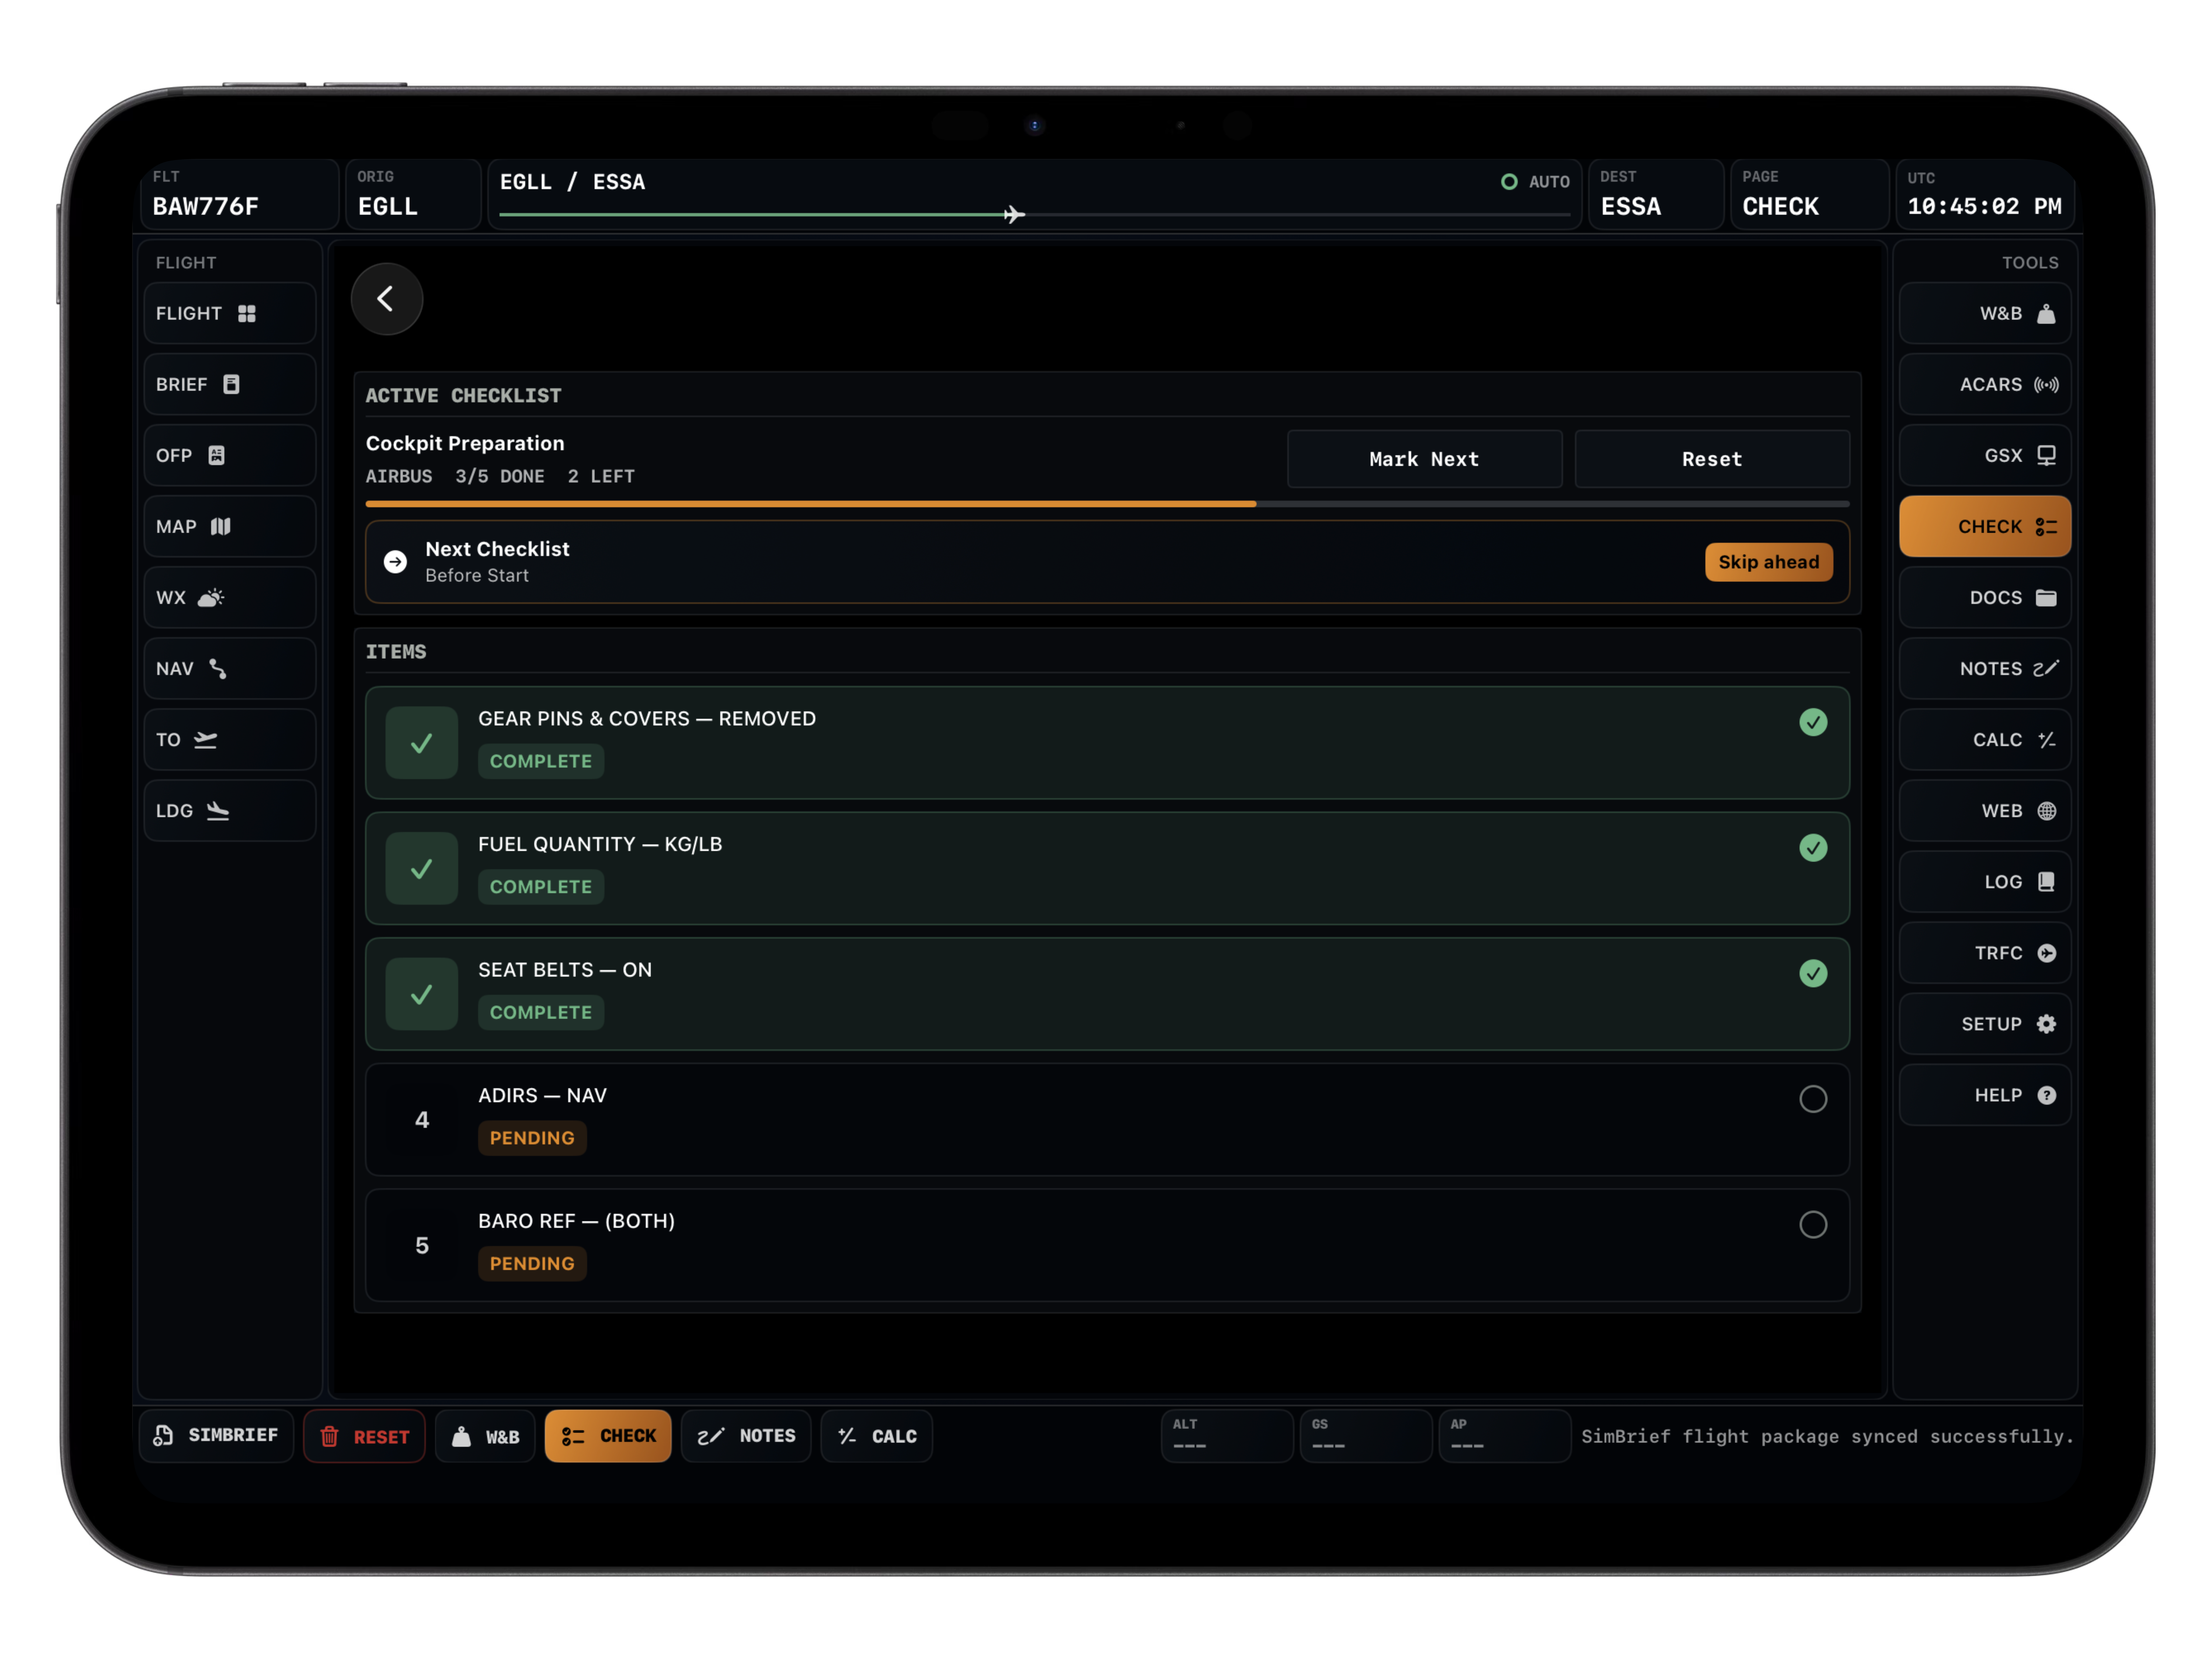Open the CALC tool in right sidebar
This screenshot has width=2212, height=1659.
1985,740
